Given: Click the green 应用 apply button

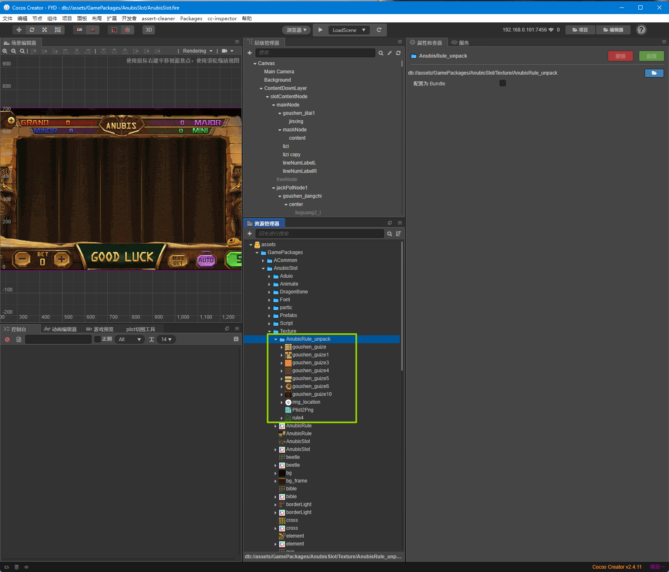Looking at the screenshot, I should [651, 56].
